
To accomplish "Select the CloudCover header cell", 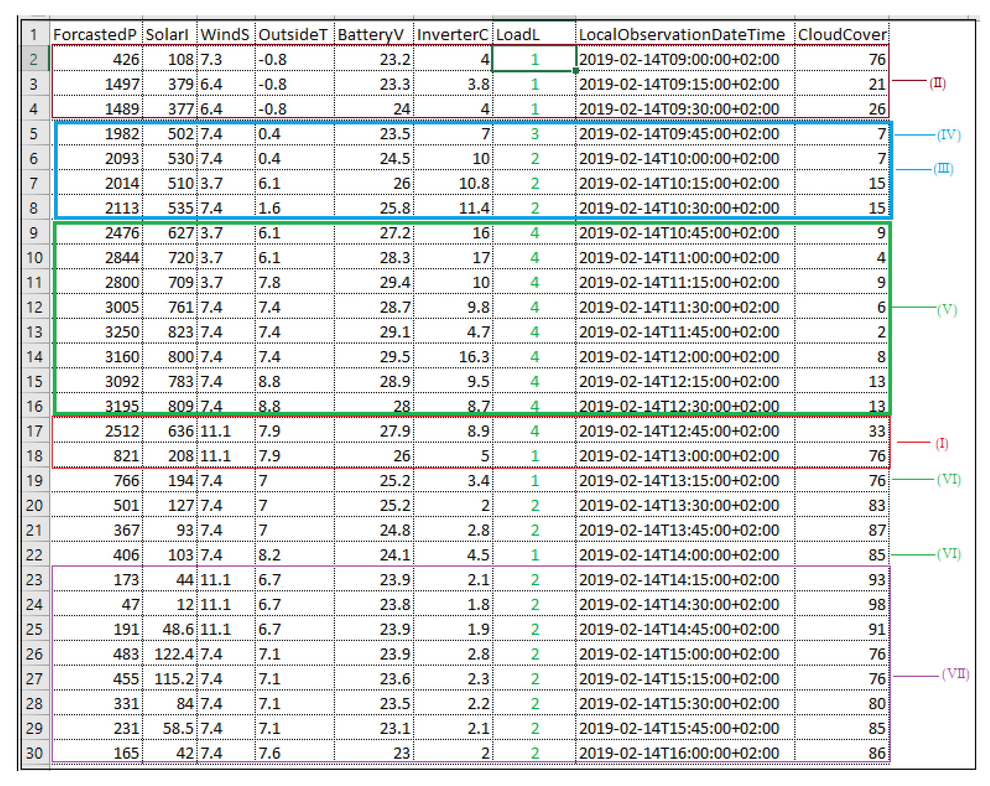I will (842, 35).
